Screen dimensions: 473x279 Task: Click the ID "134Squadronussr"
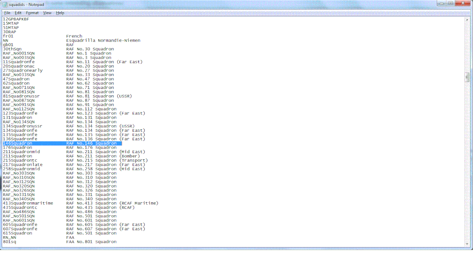tap(23, 126)
